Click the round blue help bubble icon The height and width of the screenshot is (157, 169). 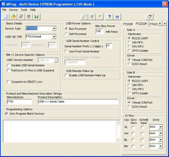point(117,17)
